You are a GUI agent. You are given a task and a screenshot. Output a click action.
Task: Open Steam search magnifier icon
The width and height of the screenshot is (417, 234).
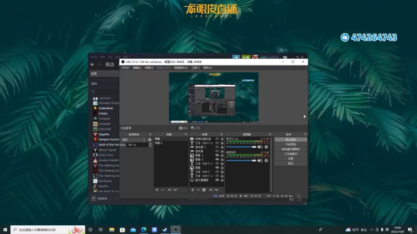[x=93, y=92]
